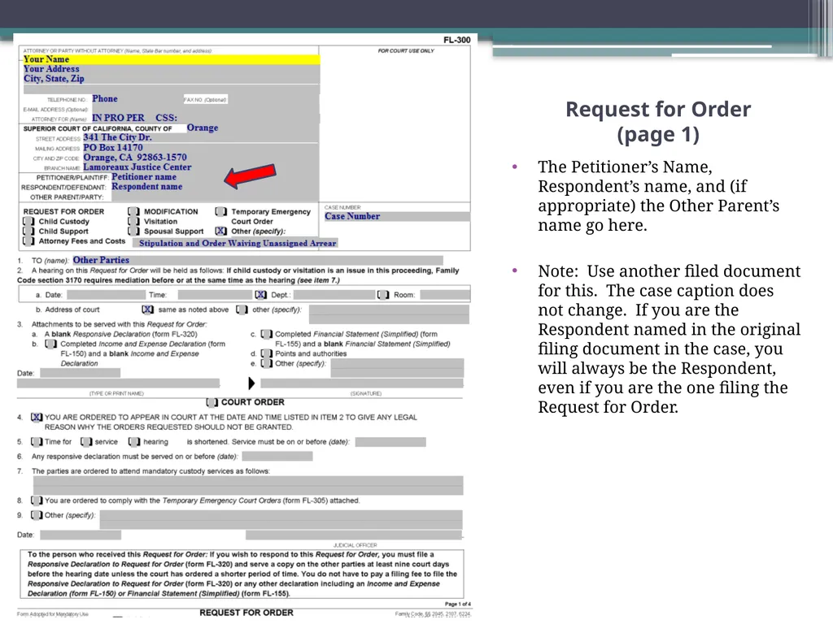
Task: Click the street address '341 The City Dr.'
Action: coord(200,137)
